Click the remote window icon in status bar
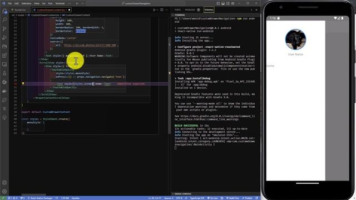The height and width of the screenshot is (200, 356). coord(3,198)
